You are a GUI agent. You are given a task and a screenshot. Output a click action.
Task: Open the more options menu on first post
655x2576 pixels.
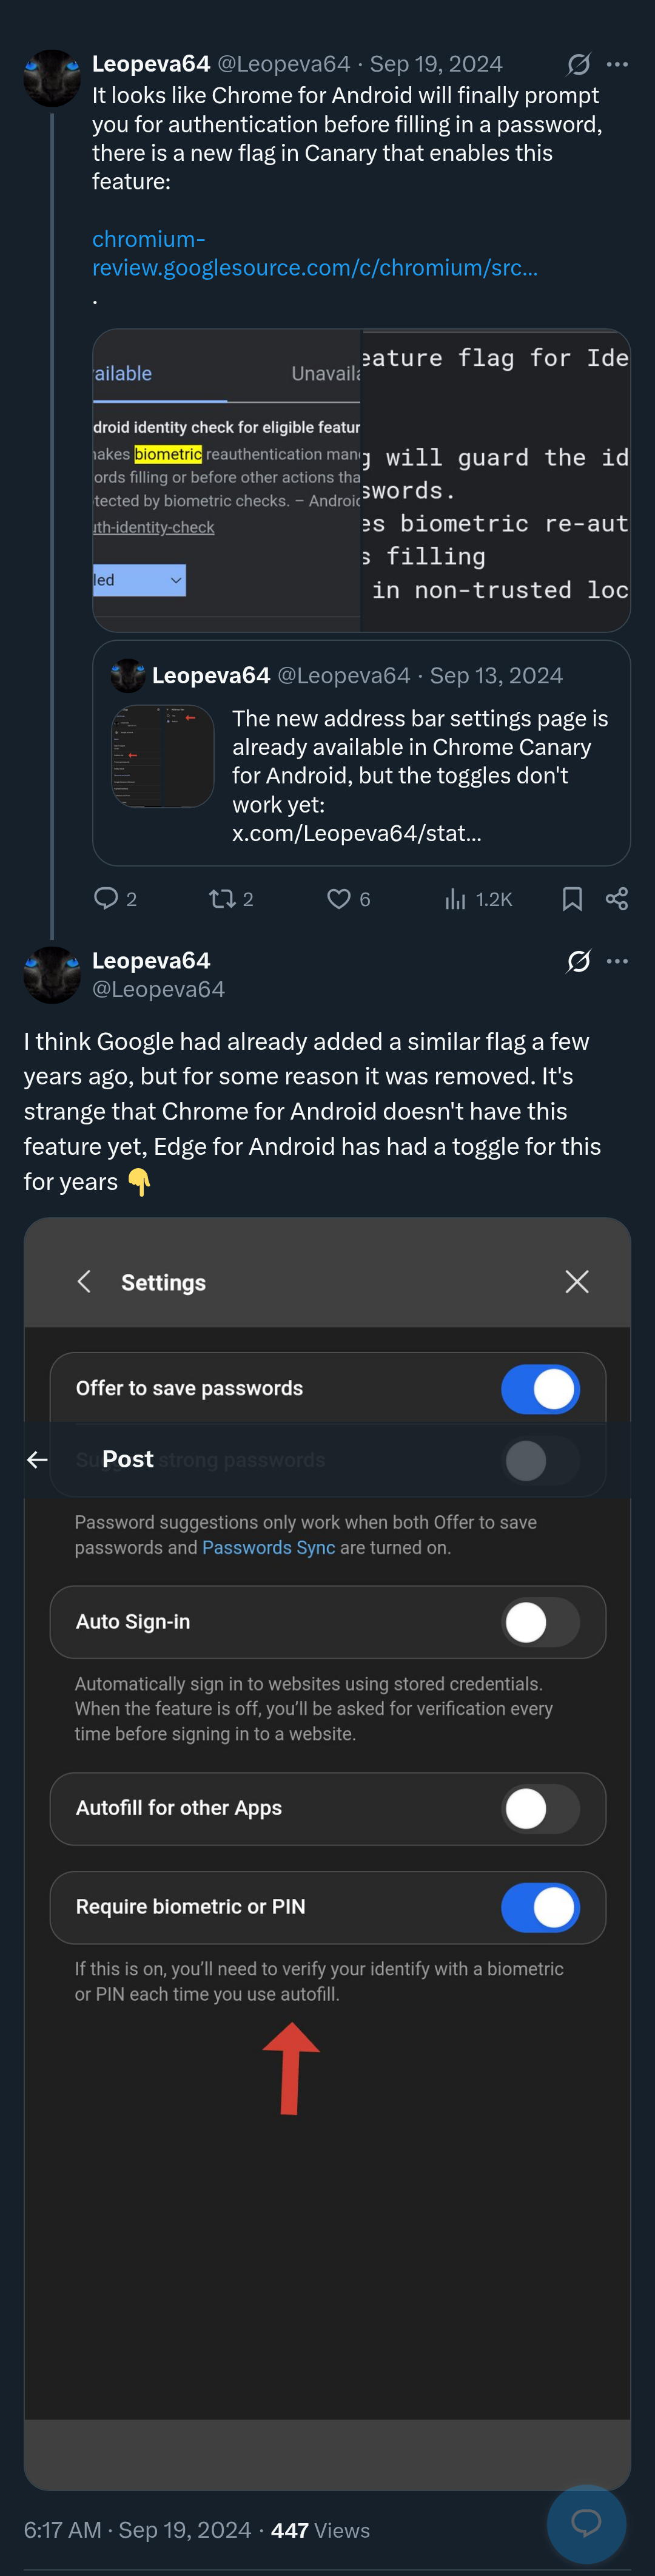pyautogui.click(x=618, y=64)
